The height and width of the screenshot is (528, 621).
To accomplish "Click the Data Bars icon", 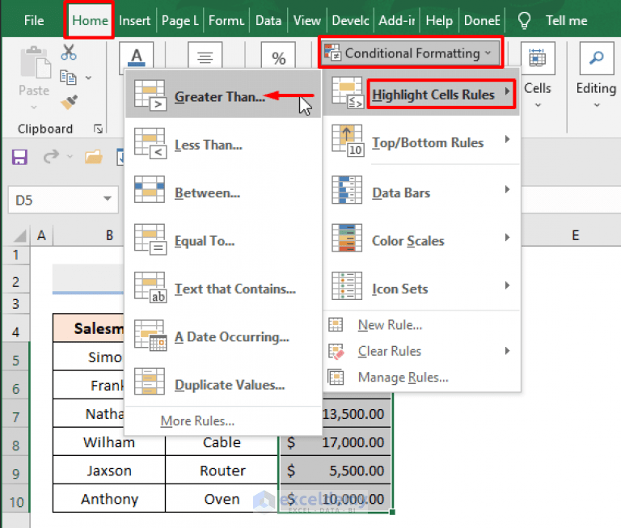I will 347,190.
